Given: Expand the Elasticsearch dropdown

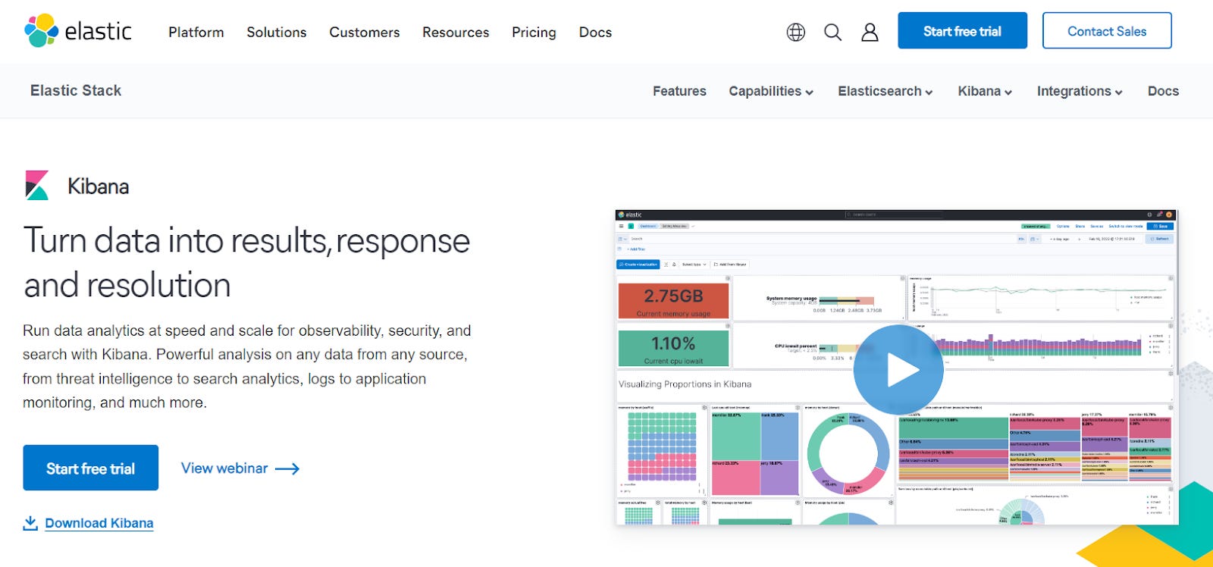Looking at the screenshot, I should point(885,91).
